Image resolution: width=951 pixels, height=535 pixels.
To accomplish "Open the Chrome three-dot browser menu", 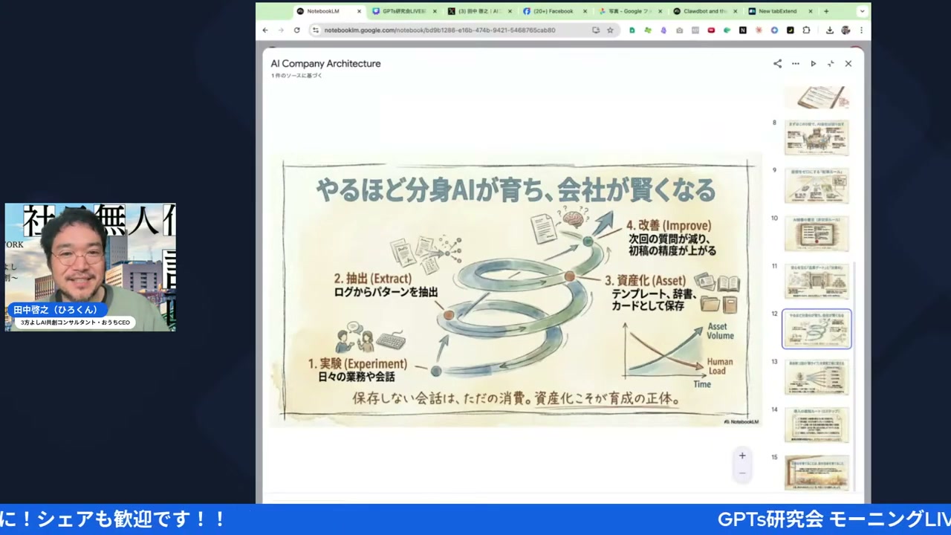I will (x=861, y=30).
